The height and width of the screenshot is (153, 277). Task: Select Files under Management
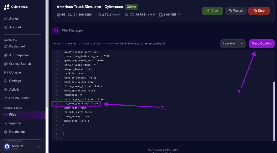pos(13,114)
